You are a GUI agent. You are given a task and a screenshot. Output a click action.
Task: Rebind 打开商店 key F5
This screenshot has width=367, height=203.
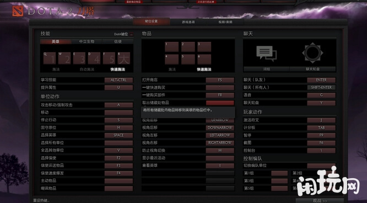pyautogui.click(x=220, y=80)
